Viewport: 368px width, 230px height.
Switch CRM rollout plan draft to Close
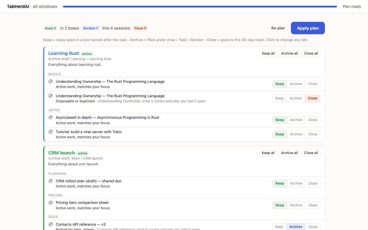313,183
